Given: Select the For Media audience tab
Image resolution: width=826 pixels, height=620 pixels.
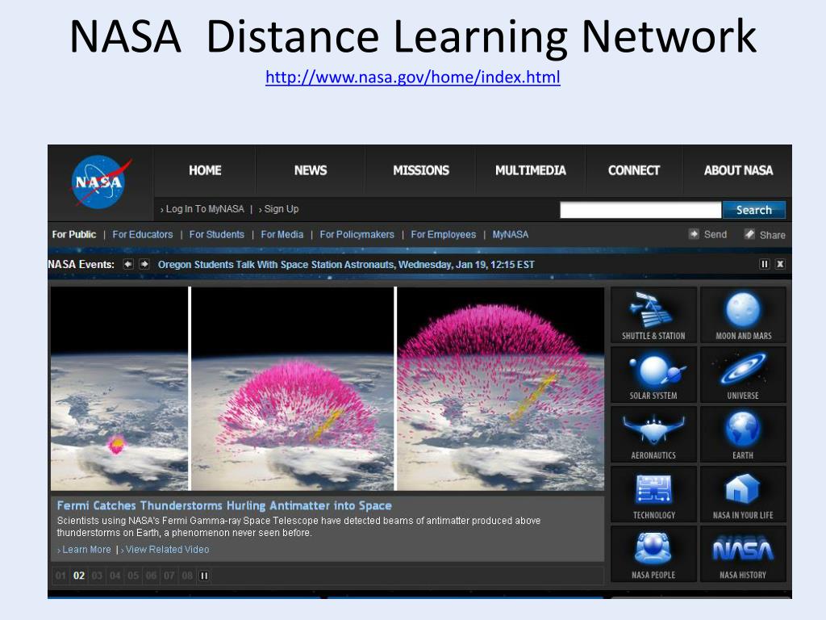Looking at the screenshot, I should tap(282, 235).
